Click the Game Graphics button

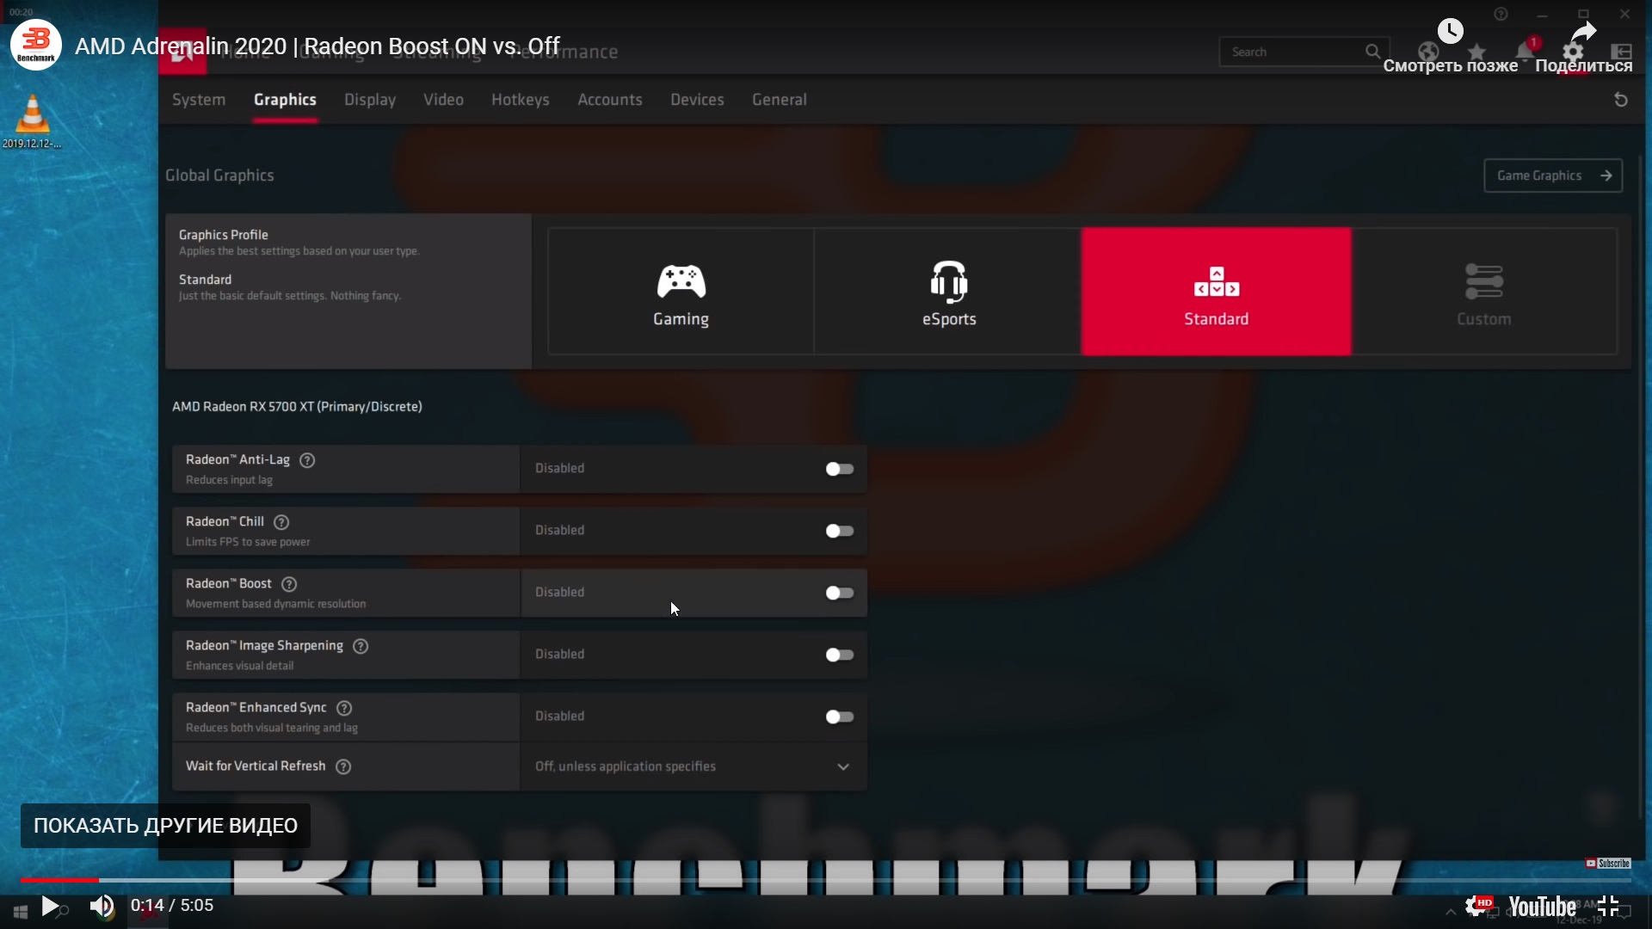(x=1552, y=175)
